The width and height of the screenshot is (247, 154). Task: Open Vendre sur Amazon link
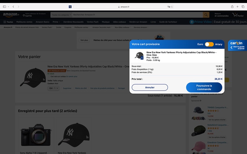click(138, 22)
